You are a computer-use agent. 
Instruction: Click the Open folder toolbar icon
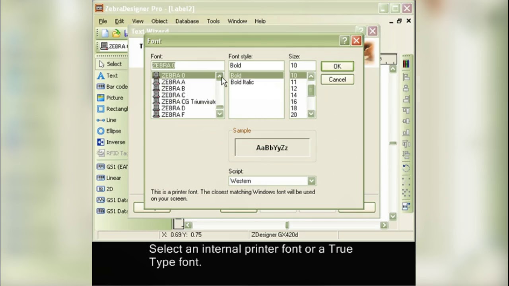116,33
